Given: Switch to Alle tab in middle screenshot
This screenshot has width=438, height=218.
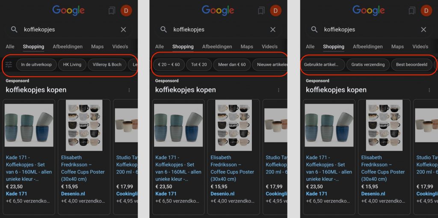Looking at the screenshot, I should pos(160,47).
